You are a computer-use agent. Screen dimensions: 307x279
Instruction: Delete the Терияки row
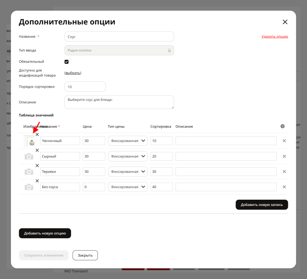pos(284,171)
